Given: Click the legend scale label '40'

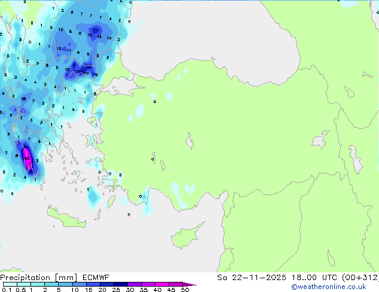Looking at the screenshot, I should pyautogui.click(x=157, y=290).
